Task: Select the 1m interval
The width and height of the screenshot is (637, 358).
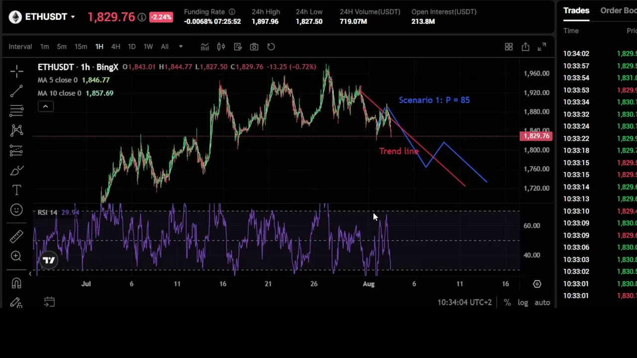Action: 44,47
